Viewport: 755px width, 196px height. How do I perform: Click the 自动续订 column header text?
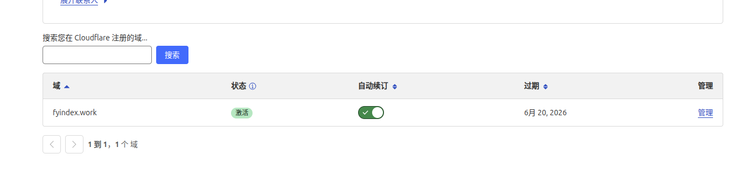tap(373, 86)
